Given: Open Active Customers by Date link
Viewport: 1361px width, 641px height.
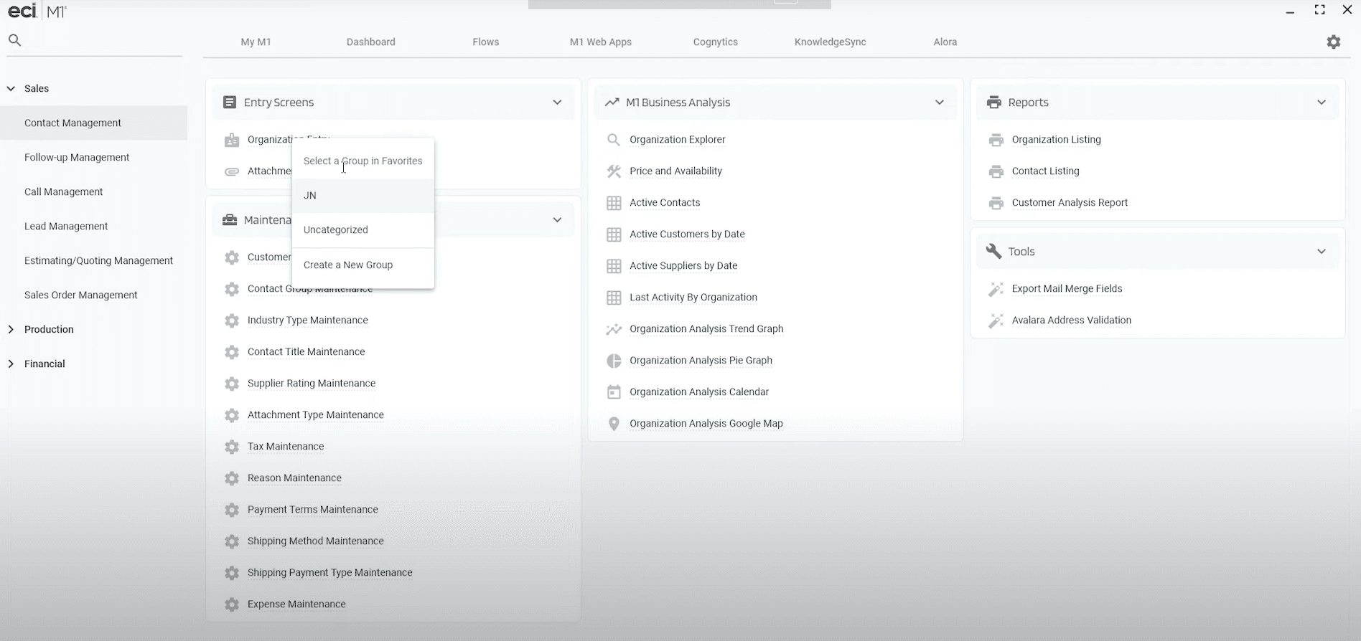Looking at the screenshot, I should [x=687, y=234].
